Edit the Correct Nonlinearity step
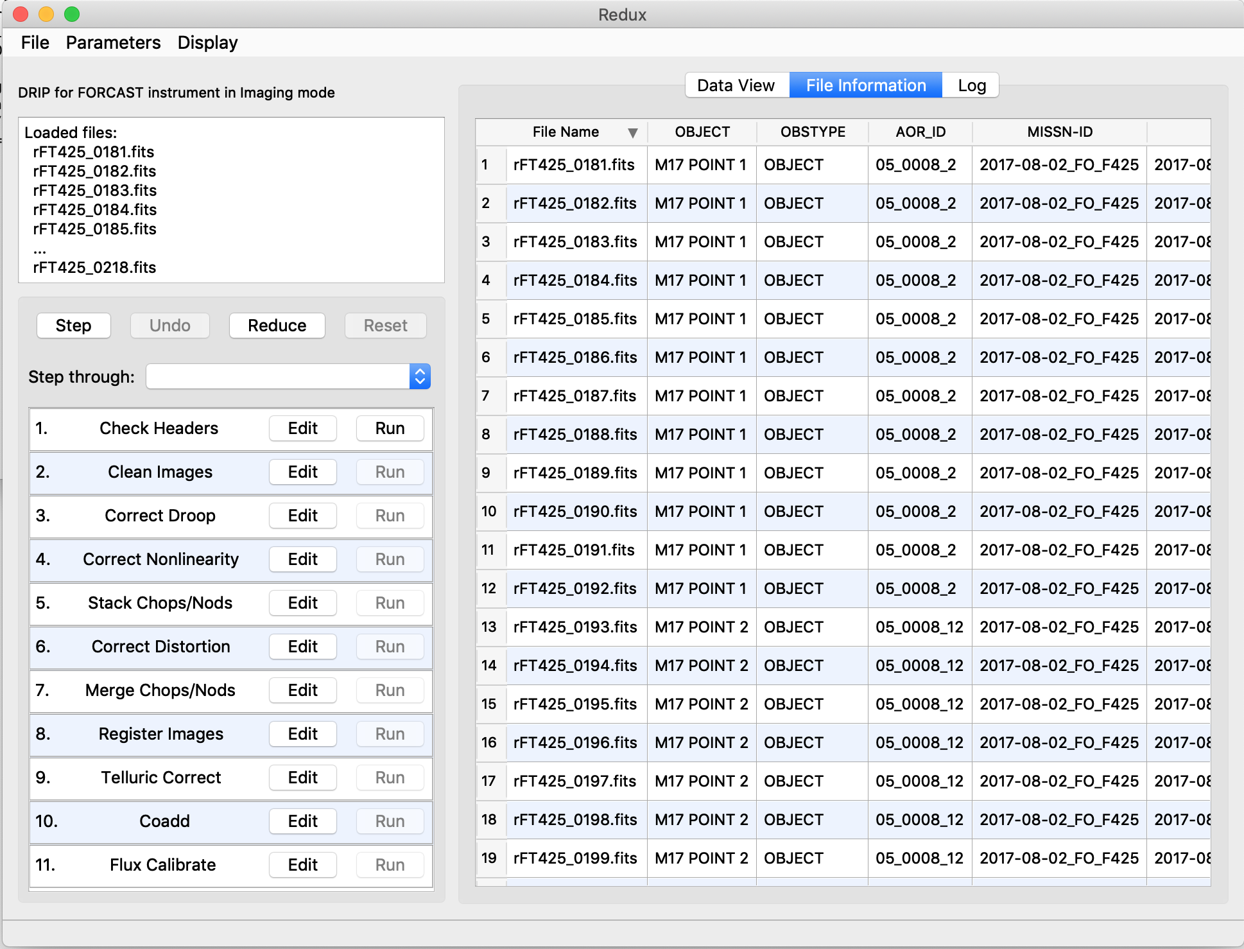Image resolution: width=1244 pixels, height=949 pixels. click(x=302, y=559)
